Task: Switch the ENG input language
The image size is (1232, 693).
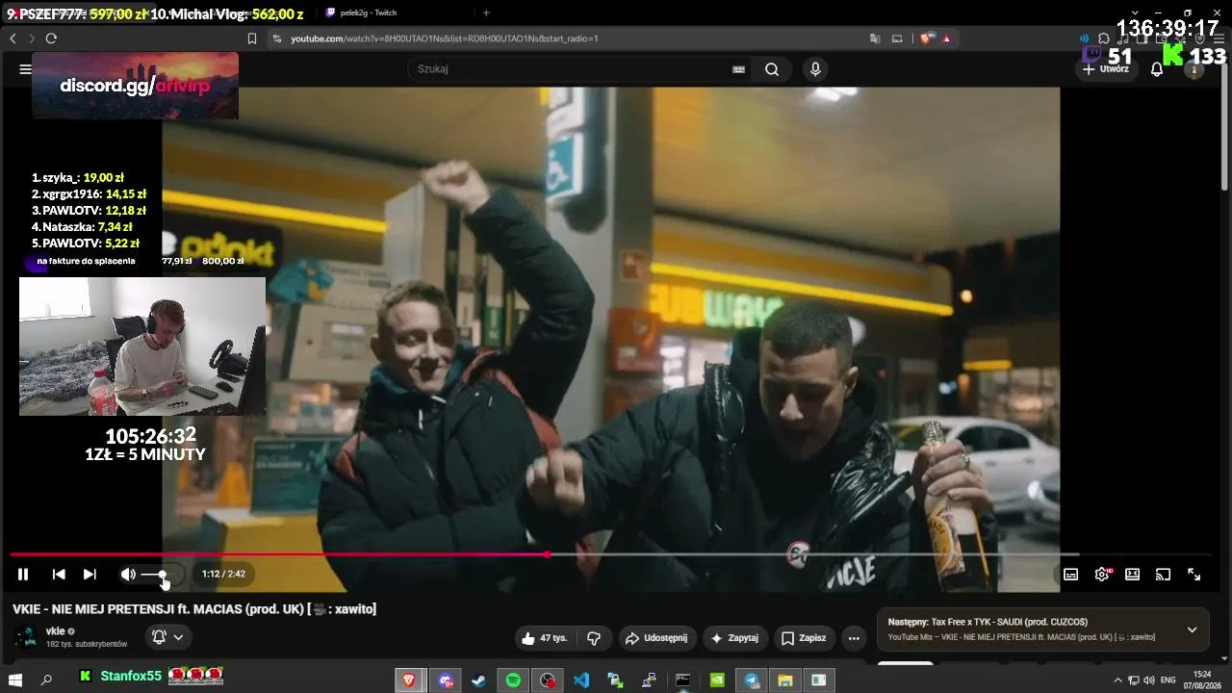Action: 1168,680
